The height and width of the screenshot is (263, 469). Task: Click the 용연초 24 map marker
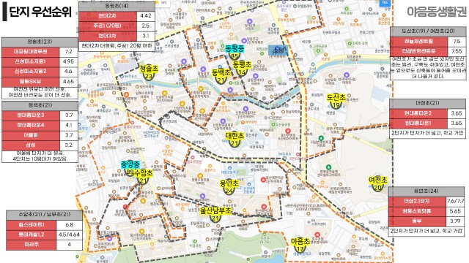click(x=229, y=187)
